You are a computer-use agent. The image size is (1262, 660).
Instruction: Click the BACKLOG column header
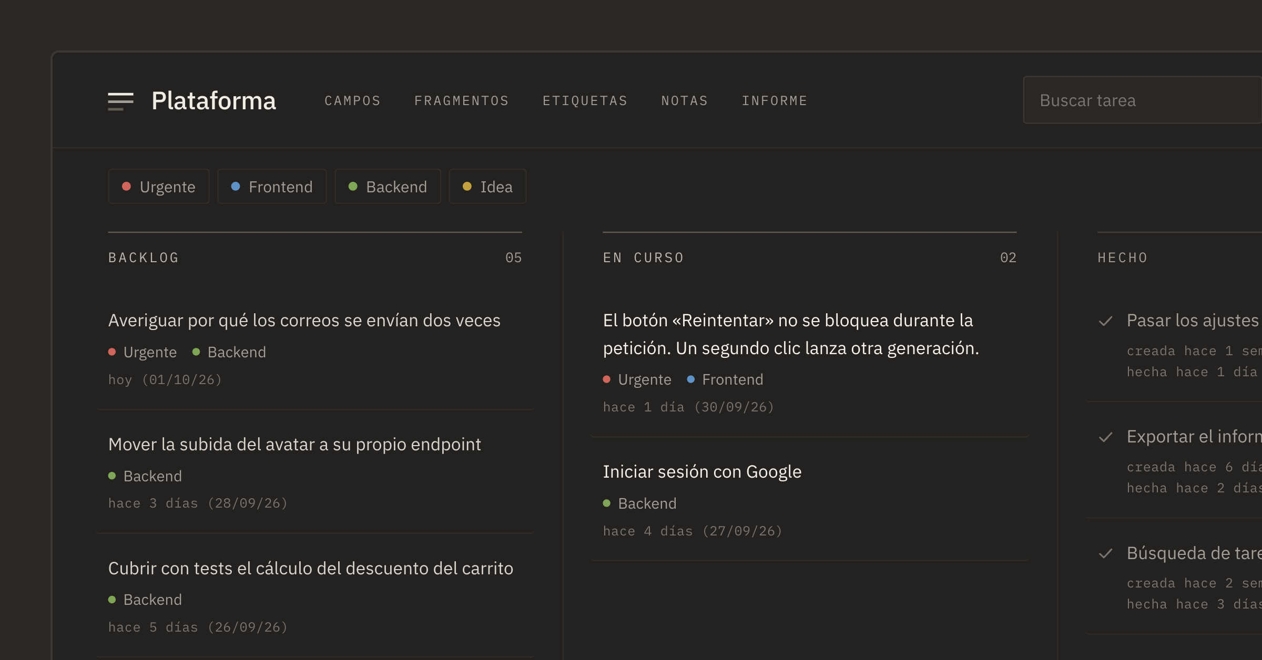[144, 258]
